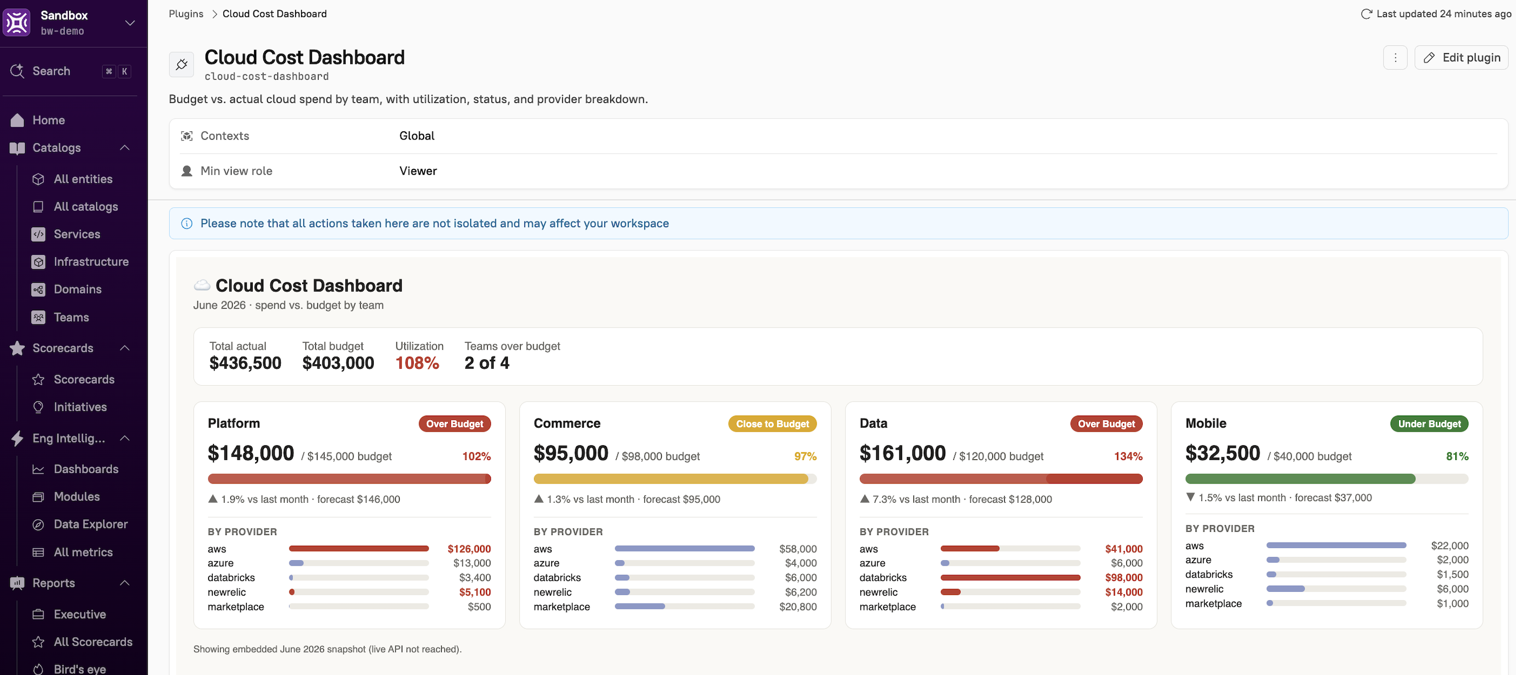Collapse the Scorecards section chevron
Image resolution: width=1516 pixels, height=675 pixels.
coord(125,348)
